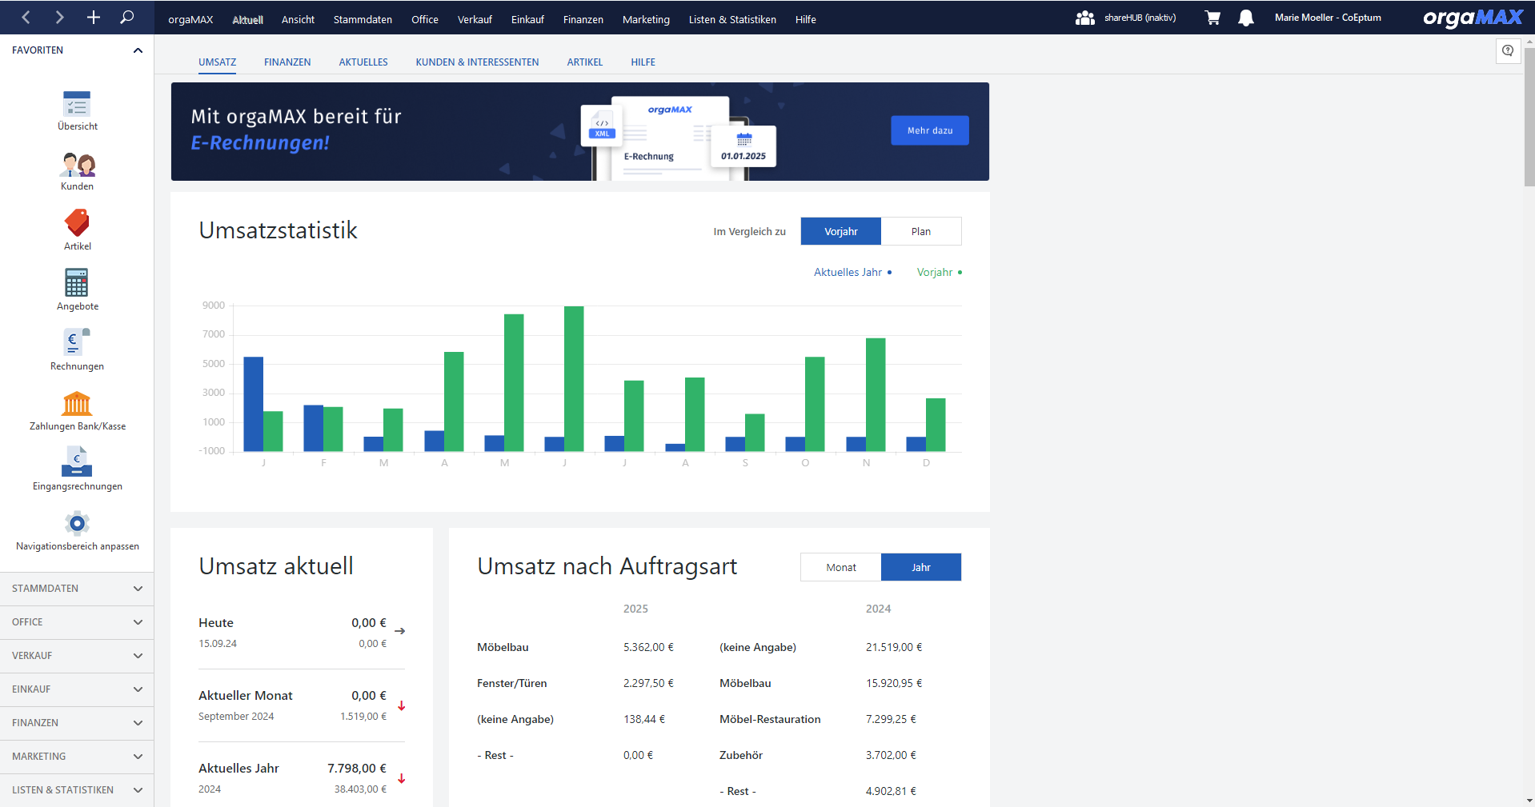Open Angebote calculator icon
Viewport: 1535px width, 807px height.
pyautogui.click(x=77, y=284)
